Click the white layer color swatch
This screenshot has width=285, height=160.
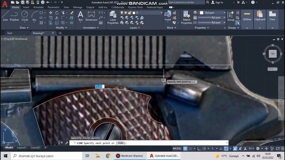point(134,13)
